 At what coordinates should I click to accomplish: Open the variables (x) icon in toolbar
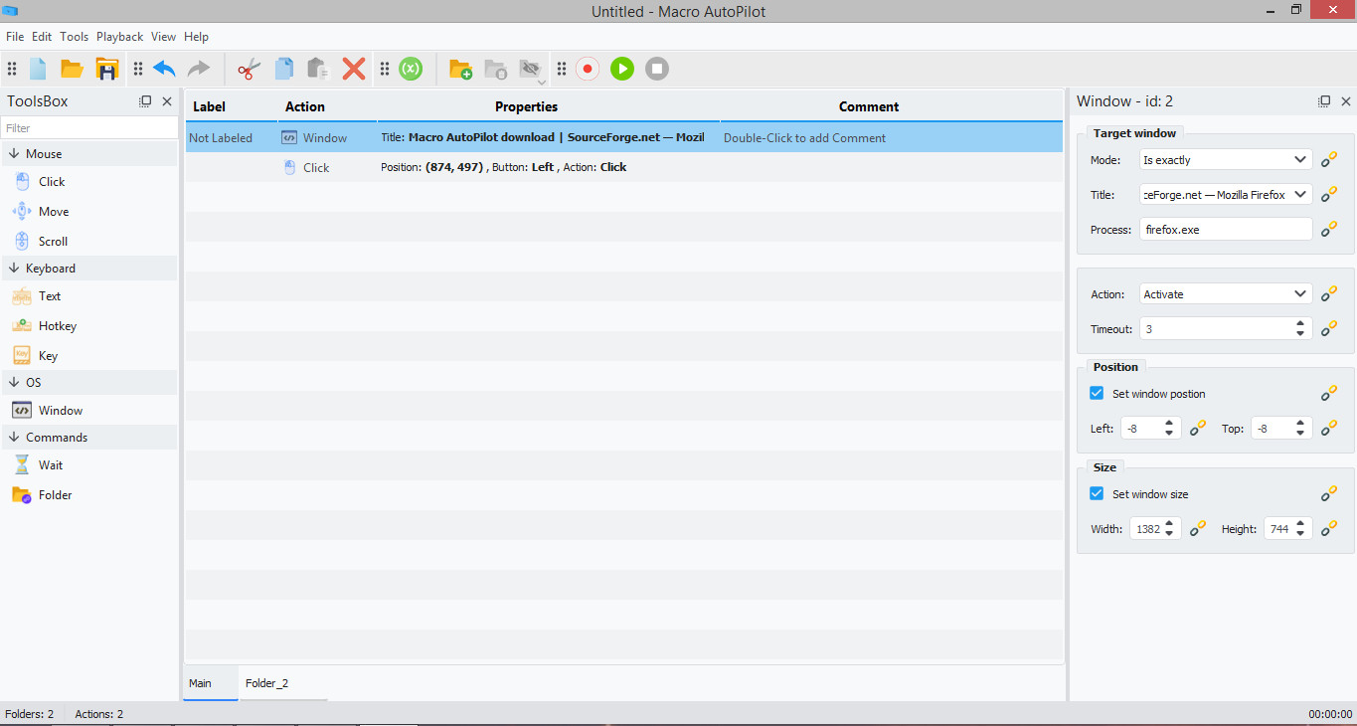411,69
